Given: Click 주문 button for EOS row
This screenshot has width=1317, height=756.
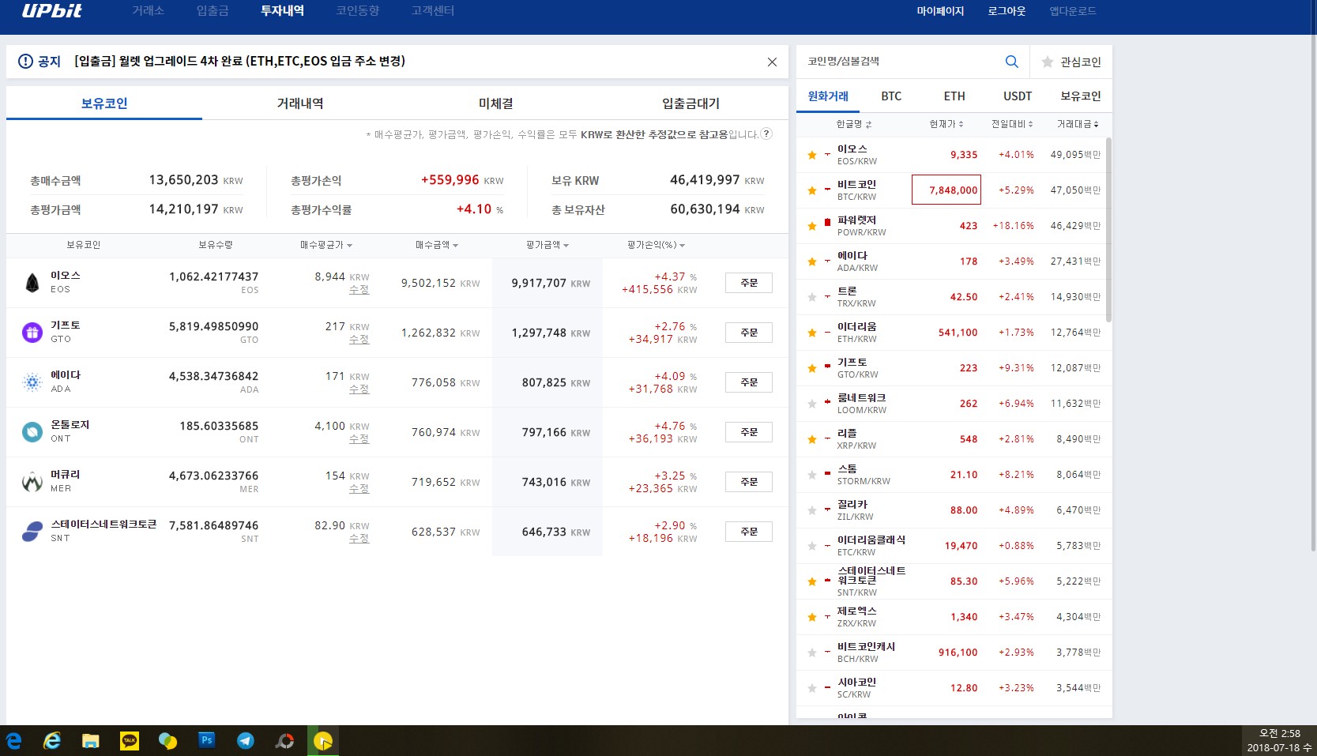Looking at the screenshot, I should click(749, 283).
